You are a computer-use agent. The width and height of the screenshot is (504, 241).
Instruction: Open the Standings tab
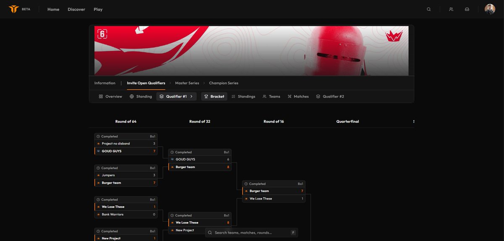(243, 96)
